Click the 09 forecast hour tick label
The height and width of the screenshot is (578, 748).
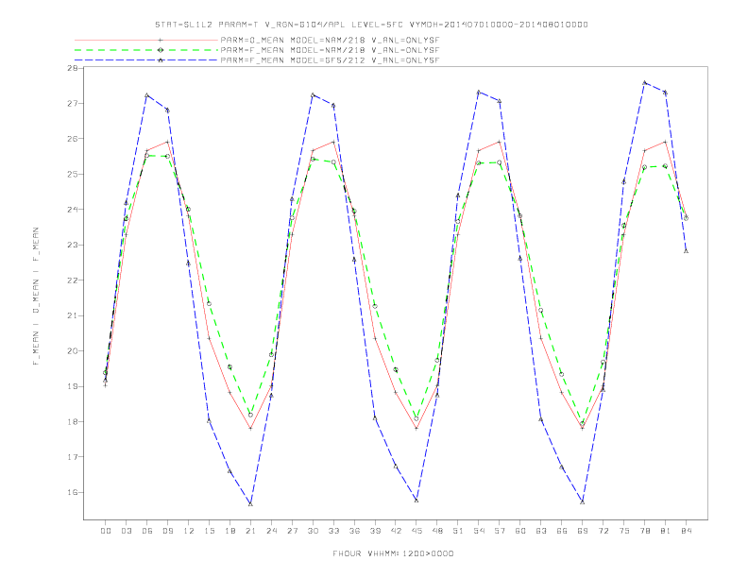coord(168,531)
